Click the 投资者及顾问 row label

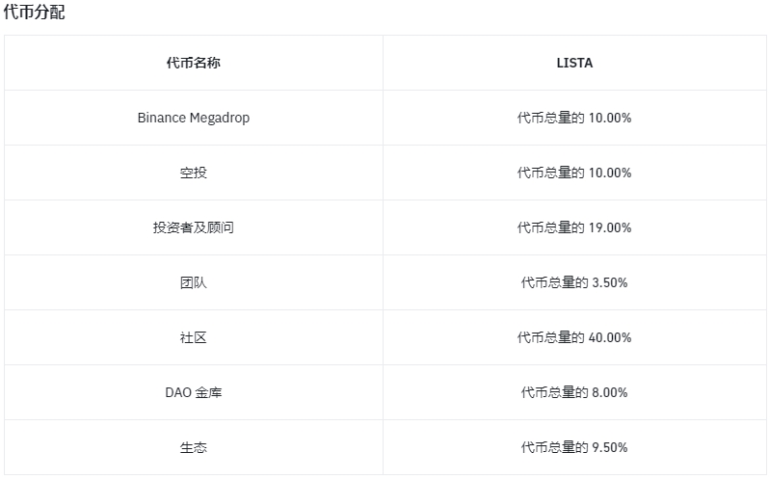193,227
